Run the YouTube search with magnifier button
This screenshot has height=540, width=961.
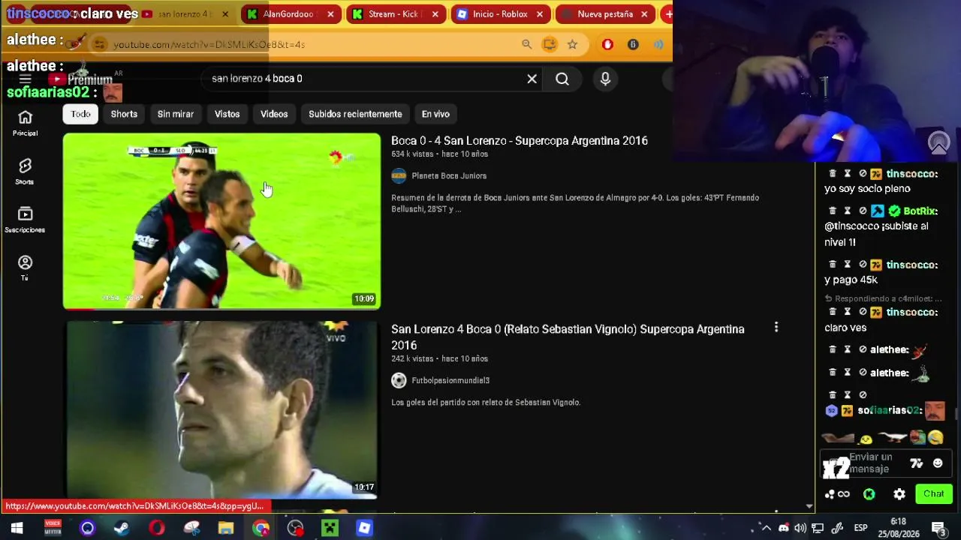562,79
